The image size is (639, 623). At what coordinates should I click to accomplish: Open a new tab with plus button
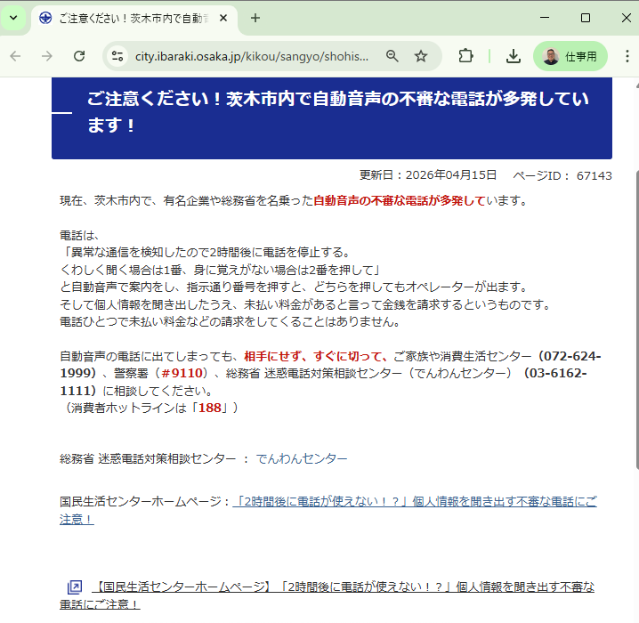(x=255, y=18)
